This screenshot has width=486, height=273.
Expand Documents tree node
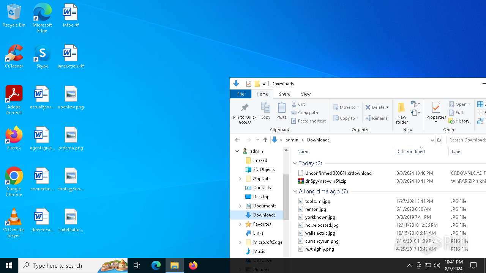click(240, 206)
